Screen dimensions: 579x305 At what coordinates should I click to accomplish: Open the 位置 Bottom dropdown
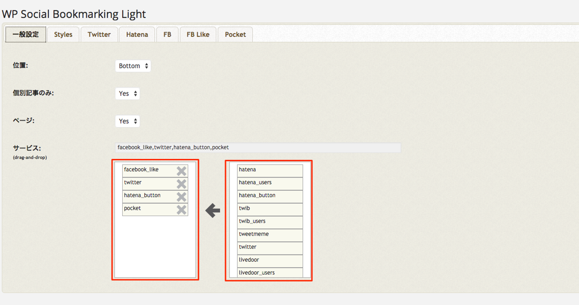pos(133,66)
